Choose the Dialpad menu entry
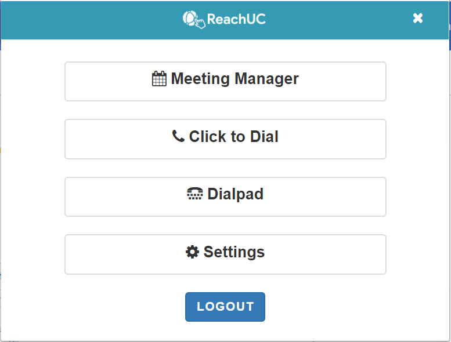 click(225, 197)
